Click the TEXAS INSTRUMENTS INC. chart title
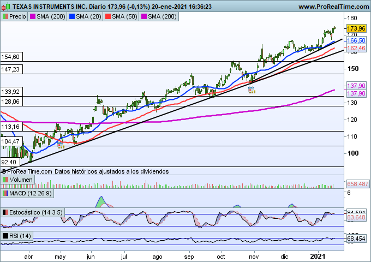 click(50, 7)
